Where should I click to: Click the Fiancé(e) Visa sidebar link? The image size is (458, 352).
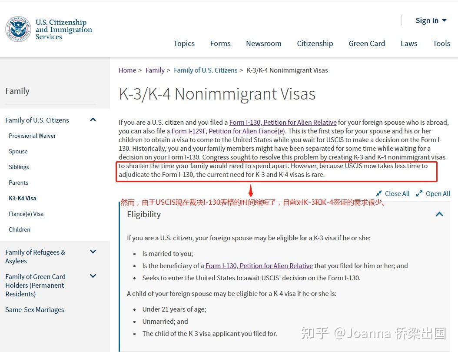(x=26, y=213)
